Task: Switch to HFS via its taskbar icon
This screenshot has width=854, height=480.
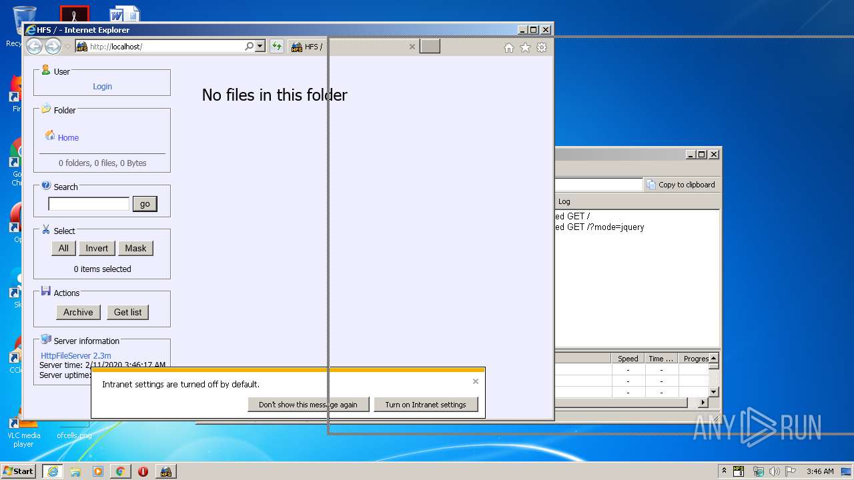Action: 166,471
